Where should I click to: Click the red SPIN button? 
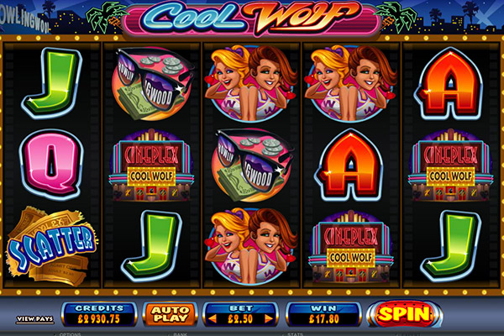pos(404,314)
